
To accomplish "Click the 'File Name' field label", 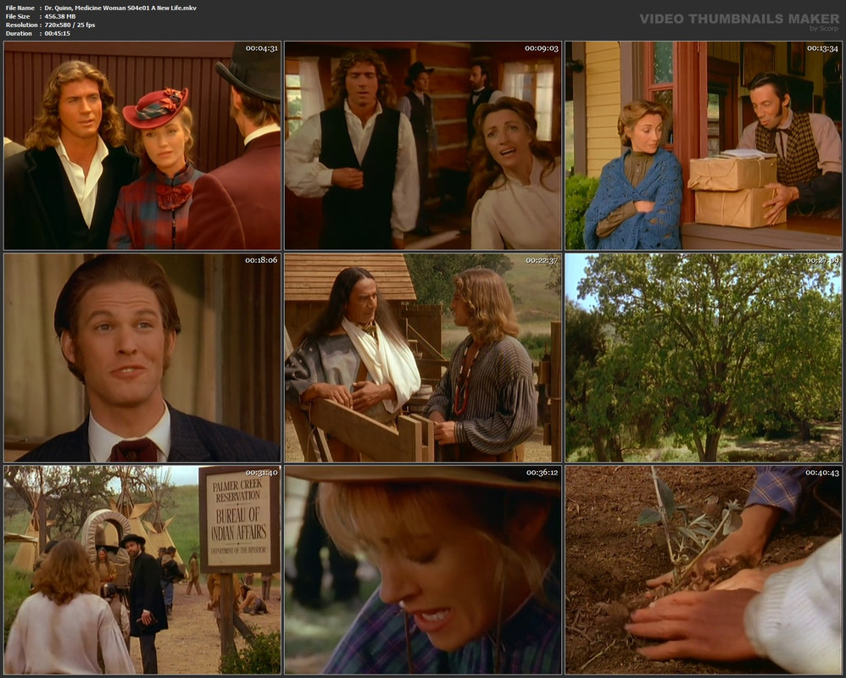I will tap(20, 8).
